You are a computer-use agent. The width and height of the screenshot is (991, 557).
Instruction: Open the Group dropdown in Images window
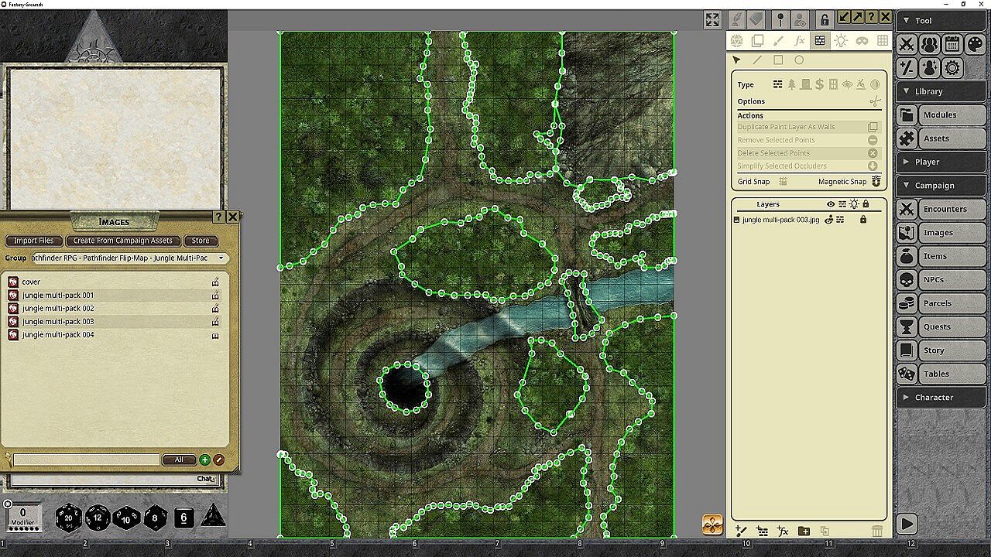tap(221, 258)
